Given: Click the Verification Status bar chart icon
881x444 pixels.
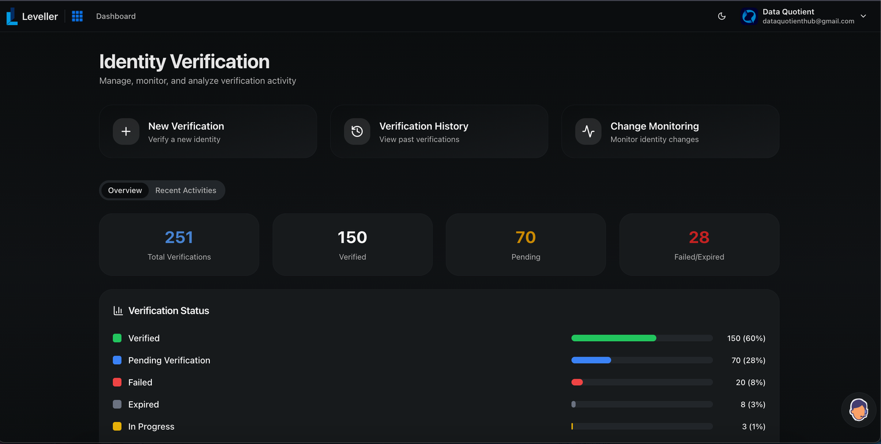Looking at the screenshot, I should [118, 311].
